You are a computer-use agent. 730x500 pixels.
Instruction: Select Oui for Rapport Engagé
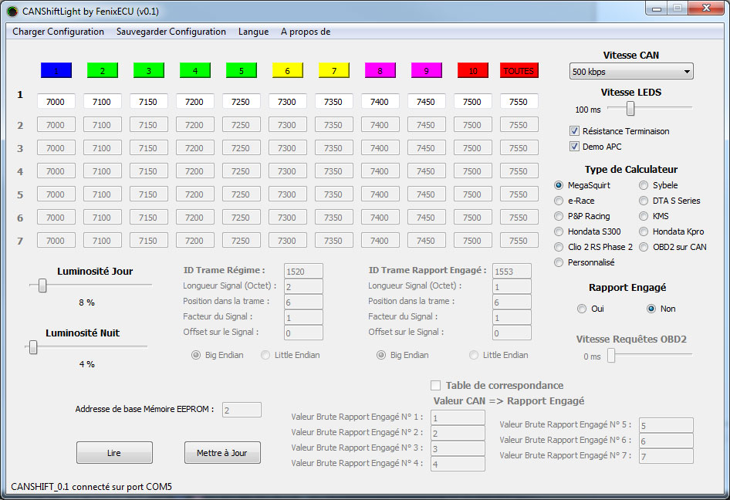(x=582, y=309)
